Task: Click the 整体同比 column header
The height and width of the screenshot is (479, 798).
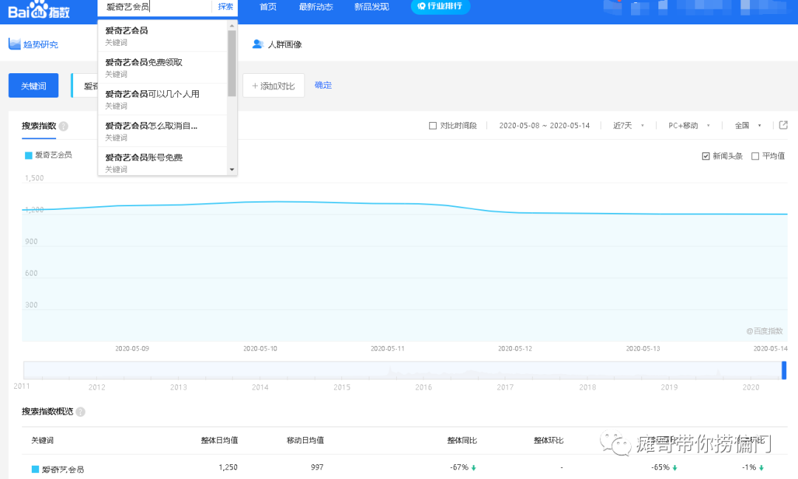Action: tap(462, 441)
